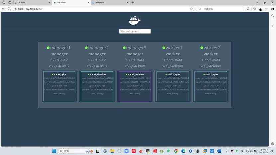Open browser settings and more menu
This screenshot has width=276, height=155.
(x=266, y=9)
